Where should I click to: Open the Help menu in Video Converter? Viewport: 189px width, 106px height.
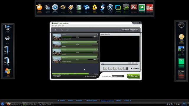[63, 26]
